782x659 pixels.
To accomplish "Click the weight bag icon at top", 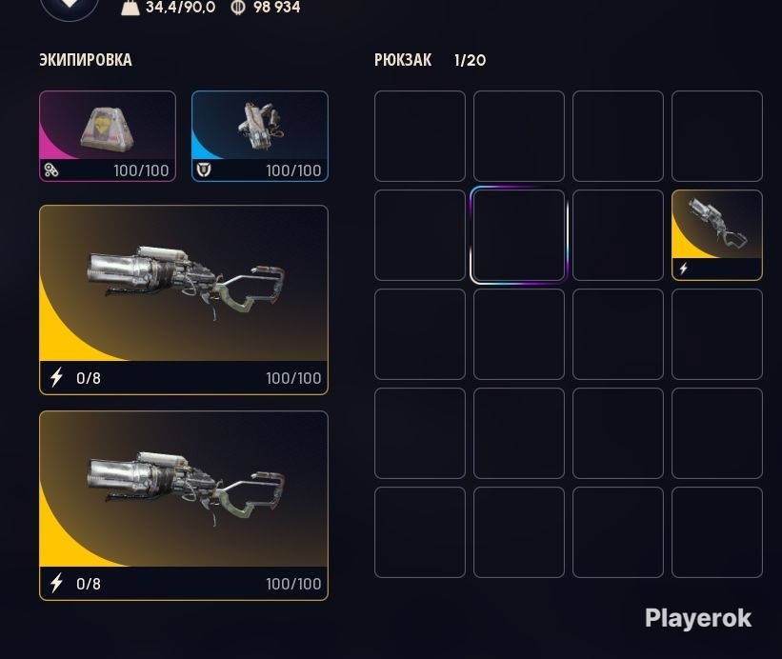I will 130,8.
